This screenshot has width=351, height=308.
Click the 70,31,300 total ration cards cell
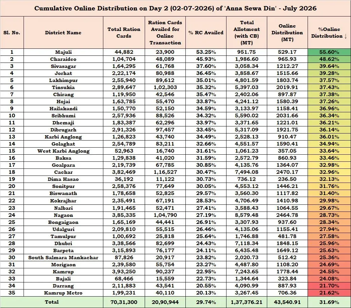(x=124, y=302)
